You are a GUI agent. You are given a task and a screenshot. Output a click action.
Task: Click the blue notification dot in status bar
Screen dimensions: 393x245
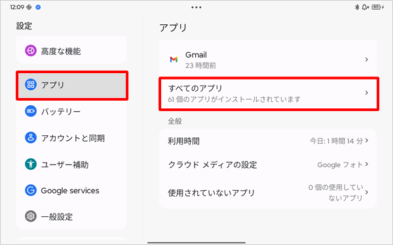point(38,7)
